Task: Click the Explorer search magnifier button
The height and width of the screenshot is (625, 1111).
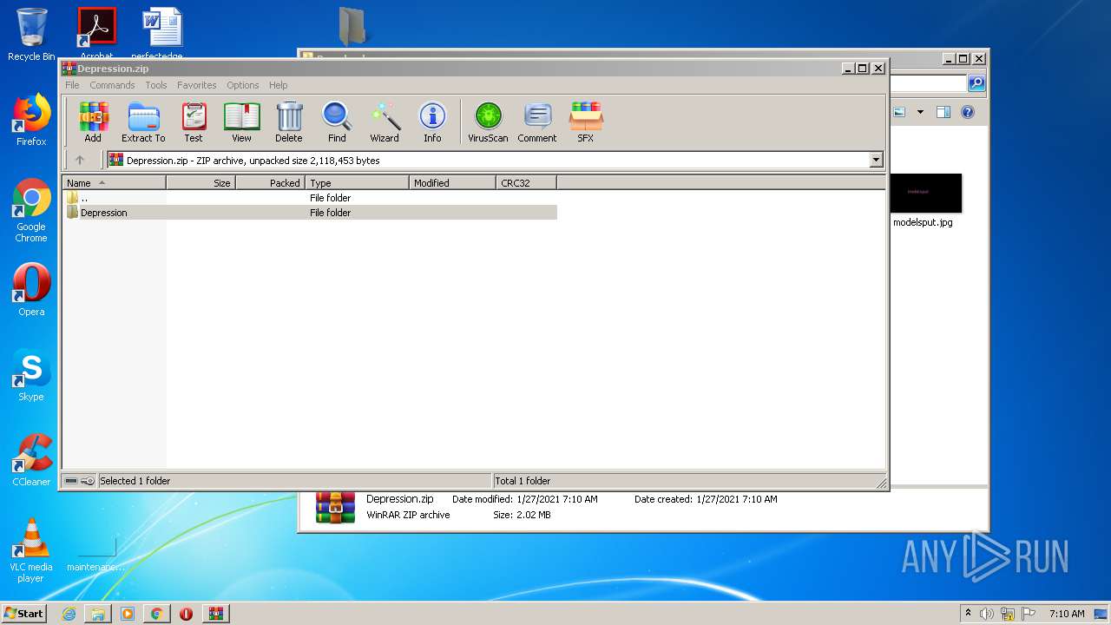Action: 976,83
